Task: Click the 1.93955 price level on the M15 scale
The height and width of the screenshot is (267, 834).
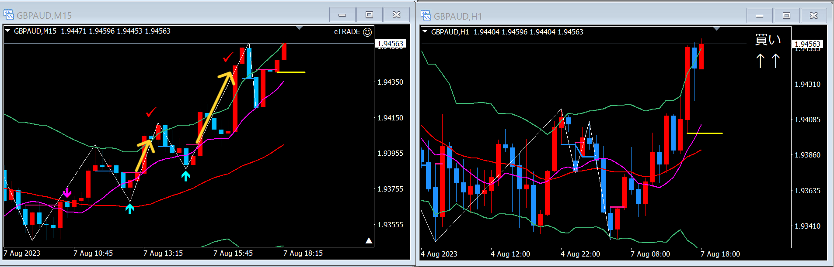Action: tap(391, 153)
